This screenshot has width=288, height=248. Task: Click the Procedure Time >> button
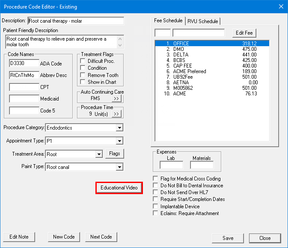click(x=116, y=114)
